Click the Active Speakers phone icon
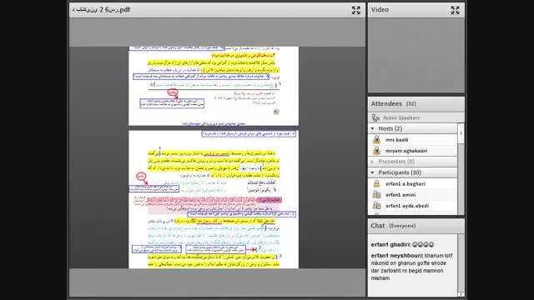Image resolution: width=534 pixels, height=300 pixels. point(375,117)
